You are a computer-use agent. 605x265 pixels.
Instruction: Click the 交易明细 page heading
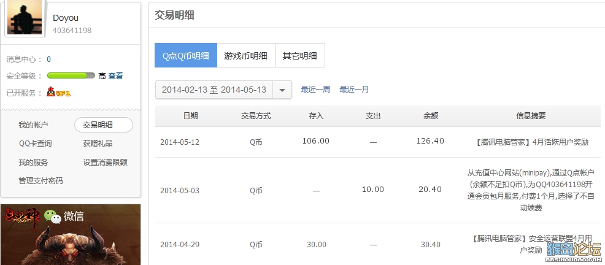[x=174, y=15]
